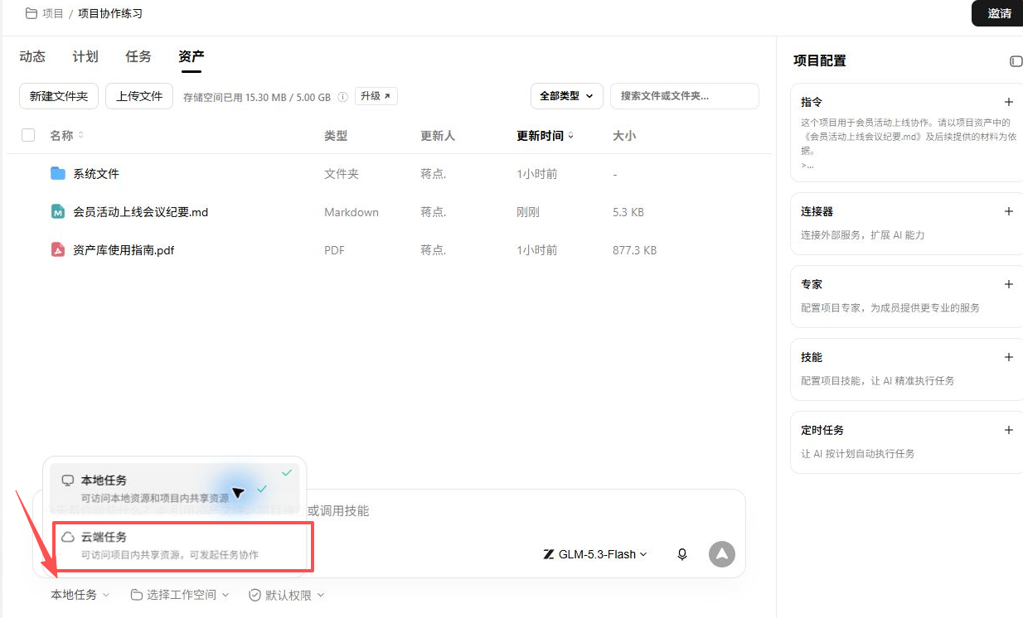Viewport: 1023px width, 618px height.
Task: Open the 系统文件 folder name
Action: (x=96, y=174)
